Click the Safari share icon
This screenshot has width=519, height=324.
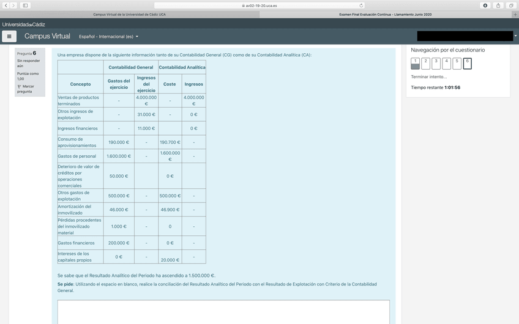(x=498, y=6)
